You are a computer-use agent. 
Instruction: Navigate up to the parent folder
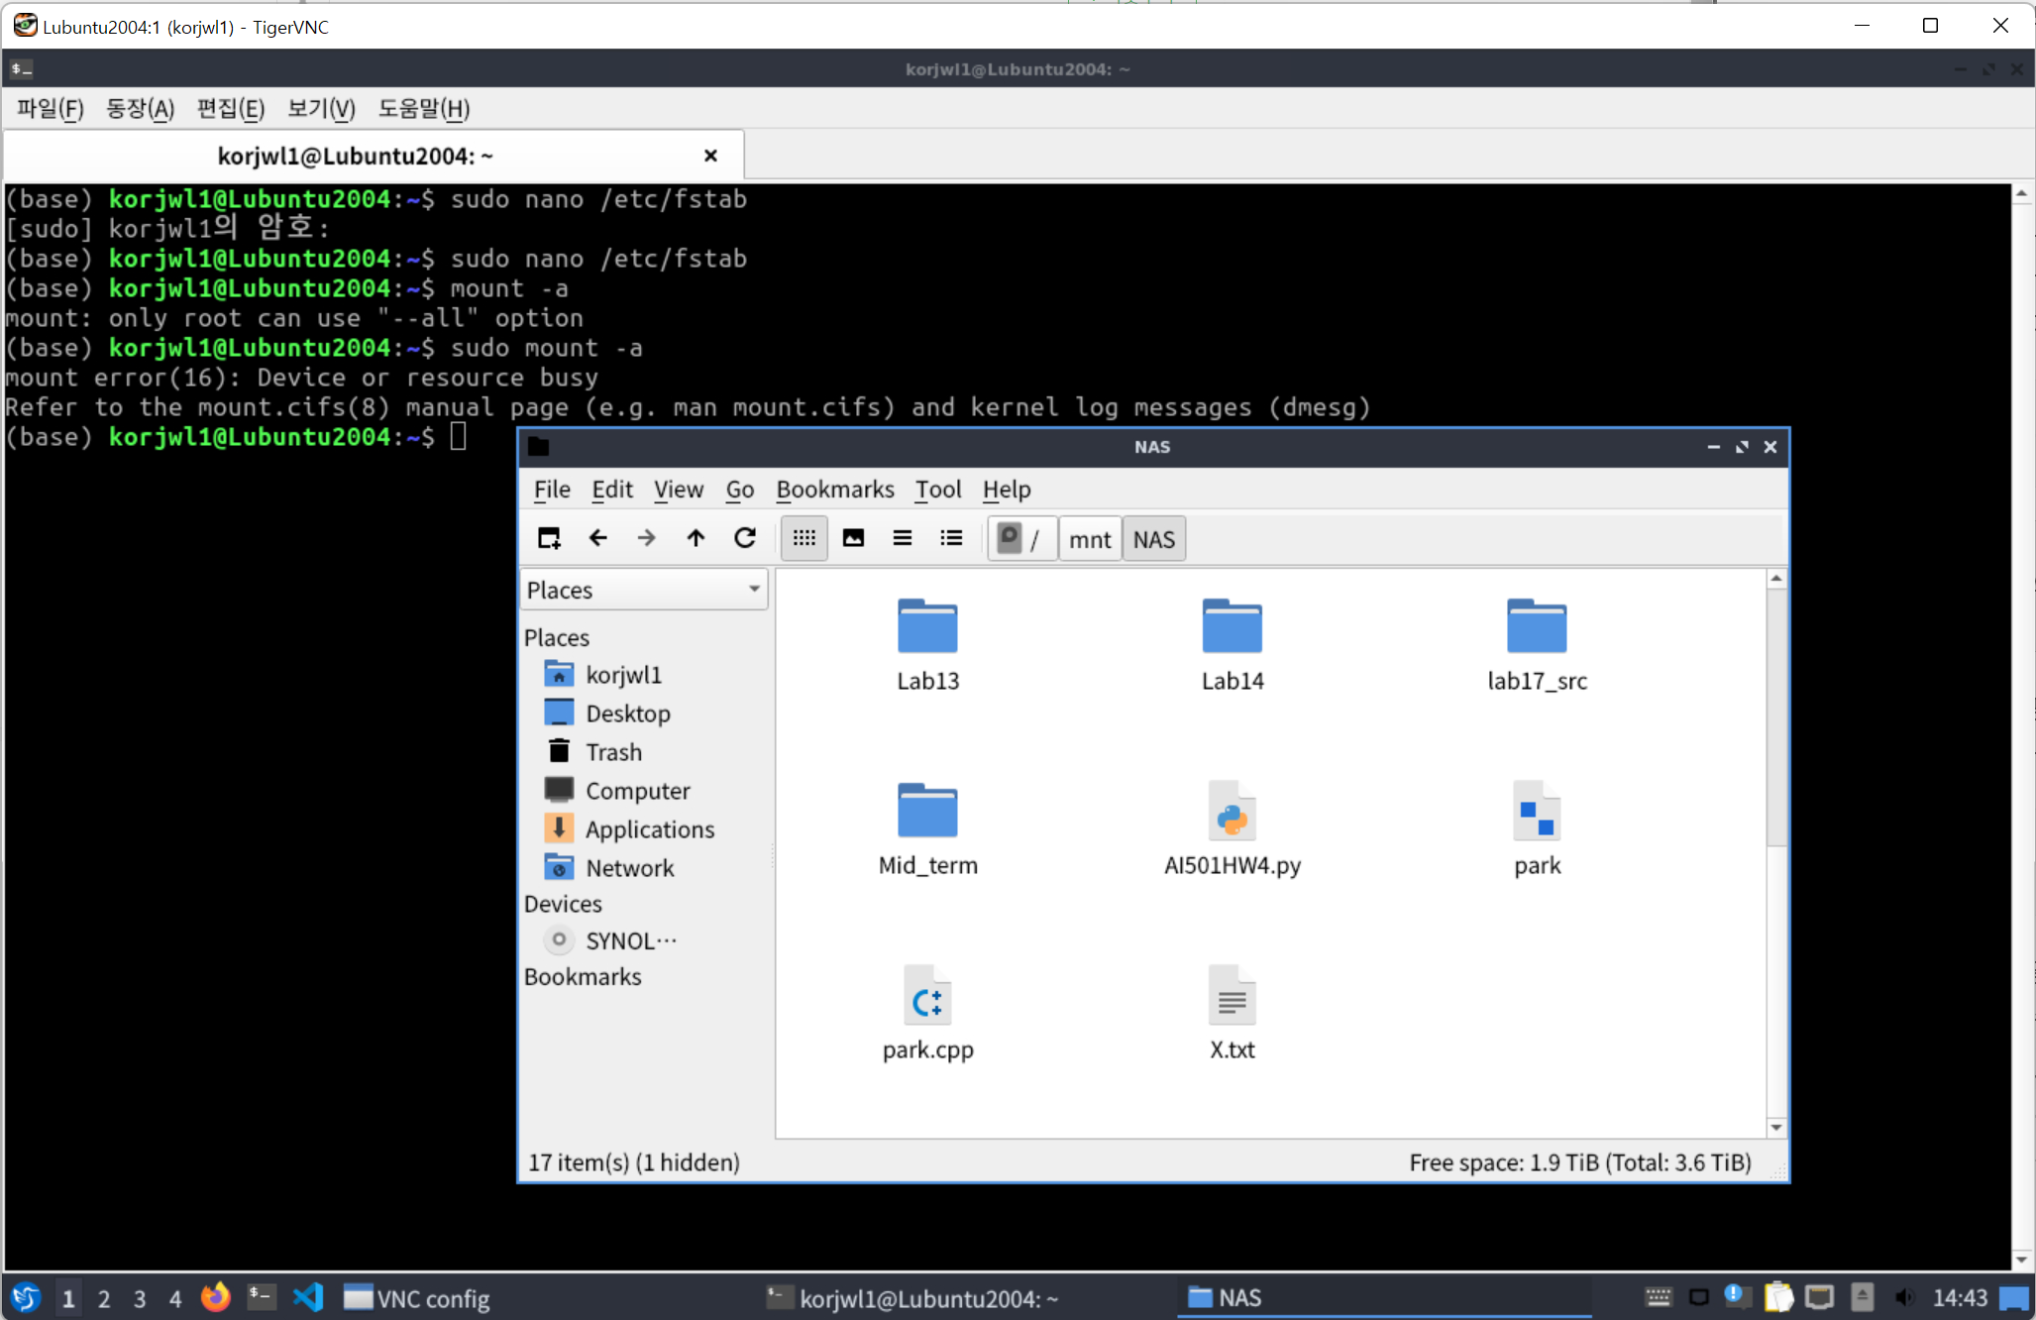point(696,538)
